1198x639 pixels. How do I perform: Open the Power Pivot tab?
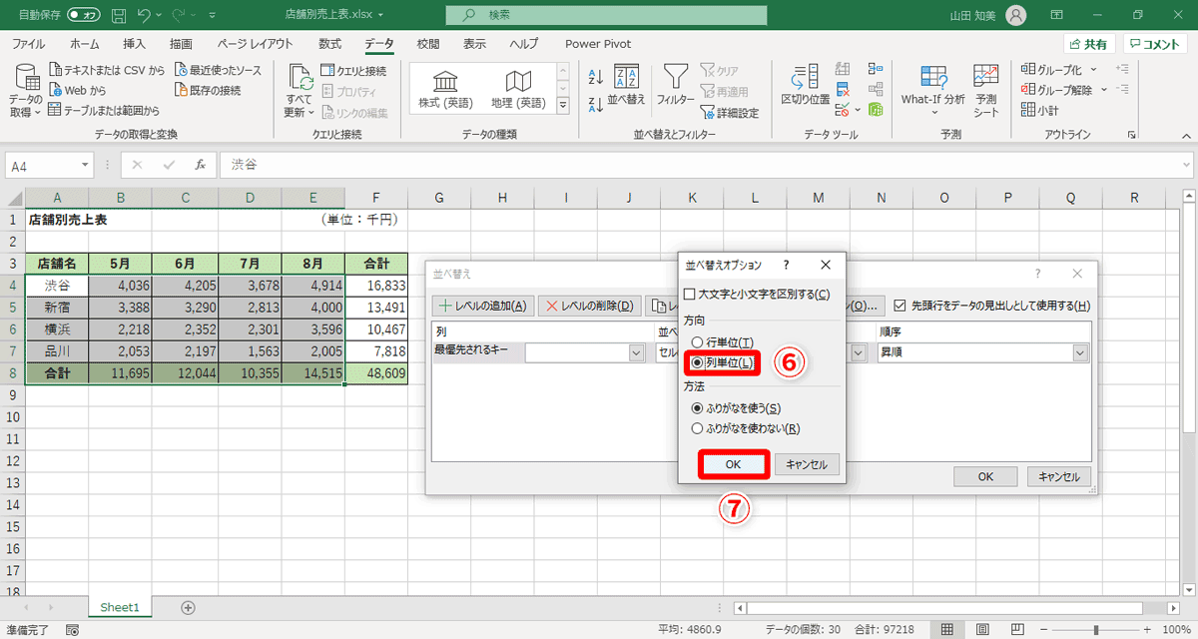[597, 43]
